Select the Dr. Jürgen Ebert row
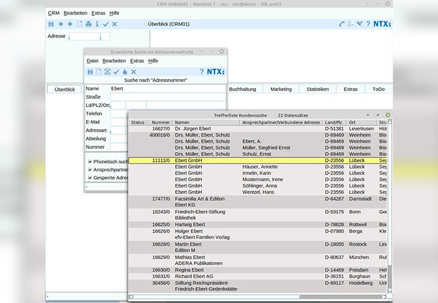 coord(258,129)
